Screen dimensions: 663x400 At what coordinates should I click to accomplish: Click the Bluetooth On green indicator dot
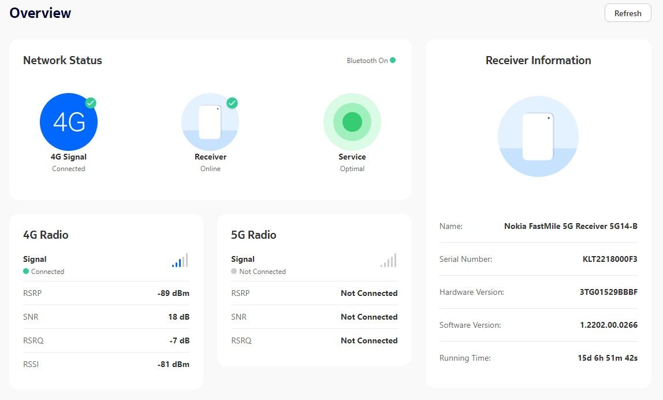(x=393, y=60)
